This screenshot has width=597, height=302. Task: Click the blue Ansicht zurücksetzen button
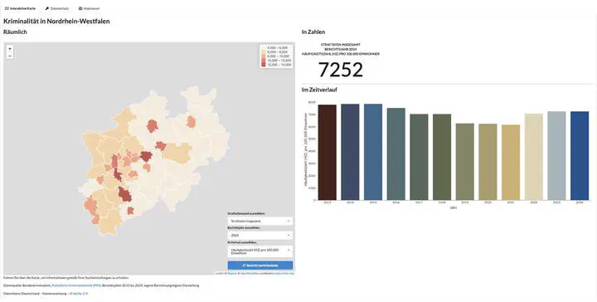[260, 265]
